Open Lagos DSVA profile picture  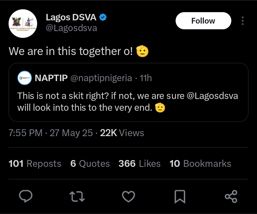tap(23, 24)
